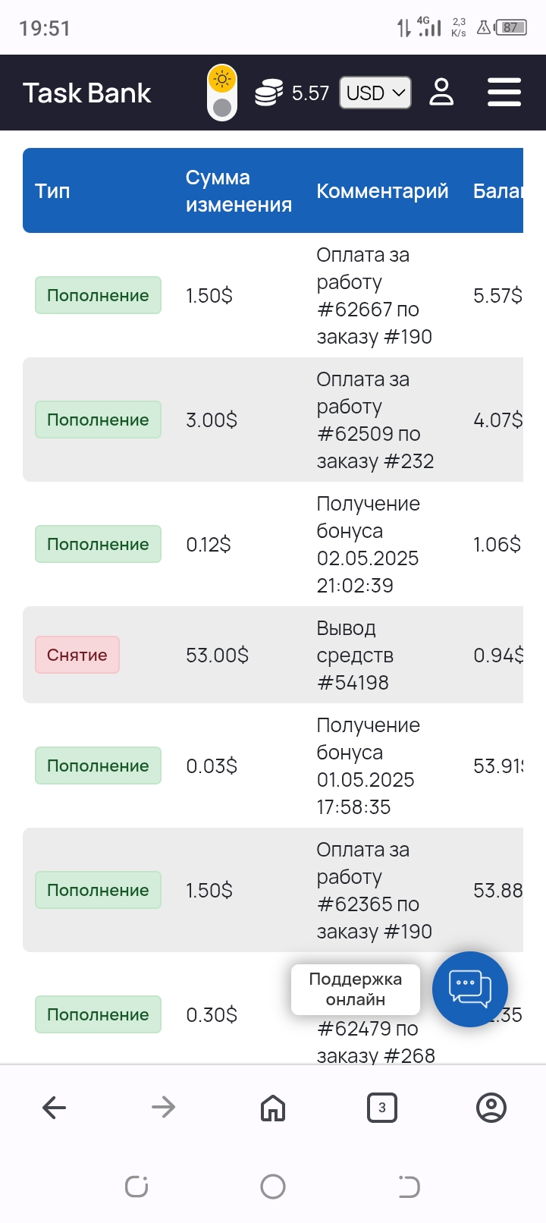
Task: Go back with browser back arrow
Action: coord(55,1108)
